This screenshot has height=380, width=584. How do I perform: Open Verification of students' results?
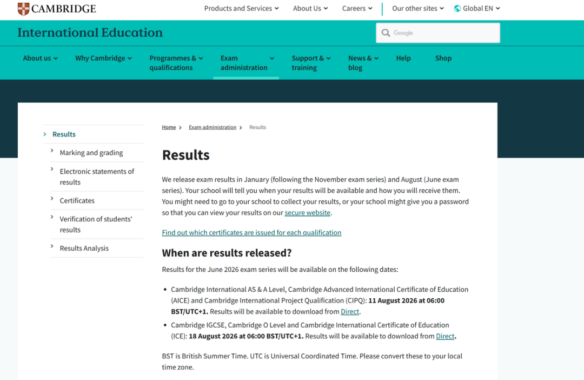(x=96, y=225)
